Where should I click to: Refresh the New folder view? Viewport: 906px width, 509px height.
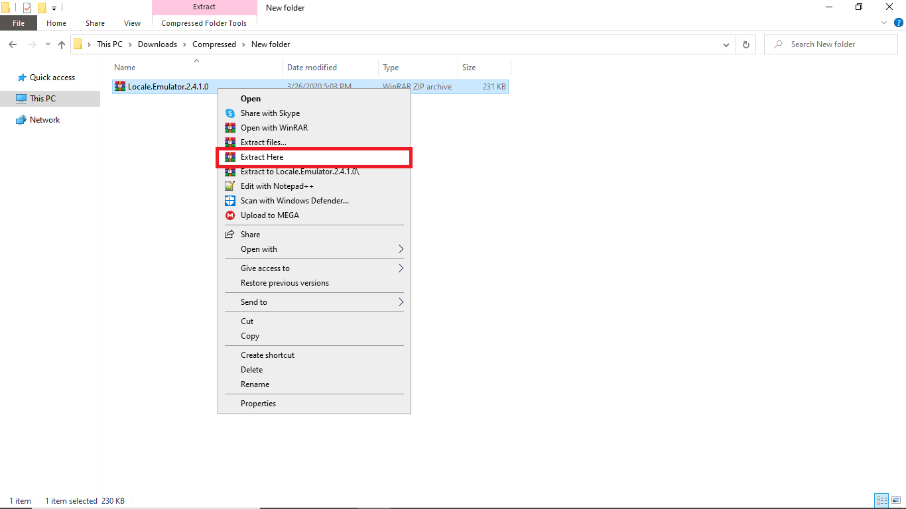click(746, 44)
